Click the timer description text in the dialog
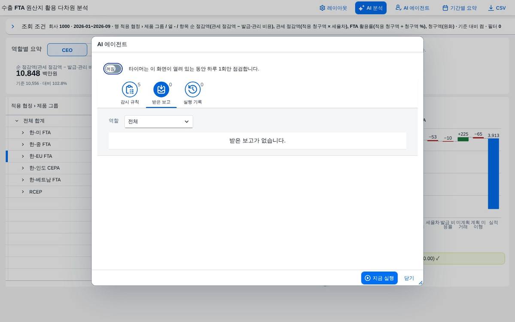 (194, 69)
